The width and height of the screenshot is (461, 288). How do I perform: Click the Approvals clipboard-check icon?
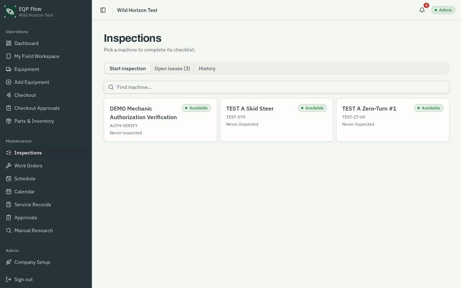pos(9,217)
